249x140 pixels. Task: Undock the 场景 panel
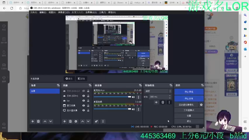(x=58, y=85)
